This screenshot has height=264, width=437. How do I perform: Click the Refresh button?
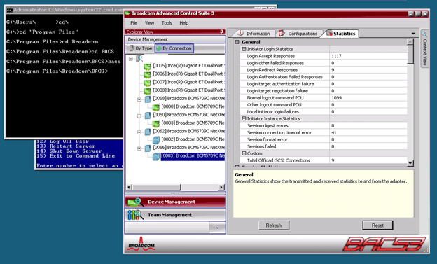point(274,225)
